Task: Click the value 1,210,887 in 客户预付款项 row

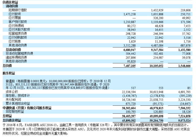Action: coord(130,22)
